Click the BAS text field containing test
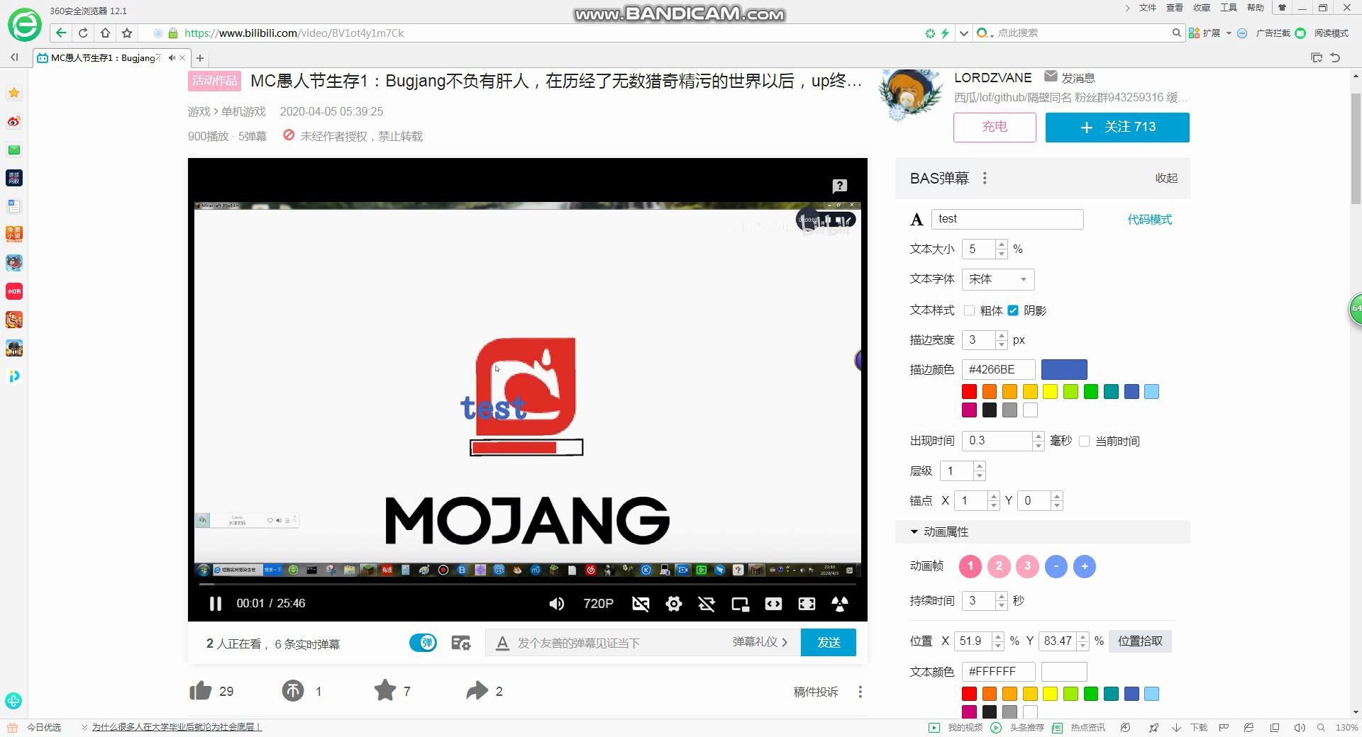The height and width of the screenshot is (737, 1362). 1007,219
